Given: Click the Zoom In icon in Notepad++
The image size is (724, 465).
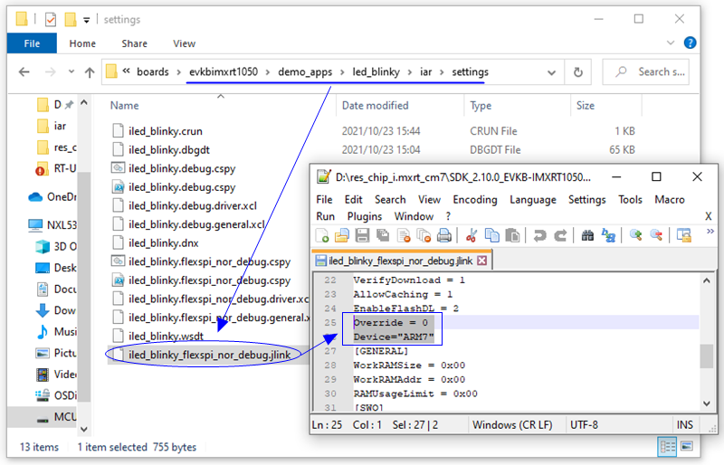Looking at the screenshot, I should tap(635, 235).
